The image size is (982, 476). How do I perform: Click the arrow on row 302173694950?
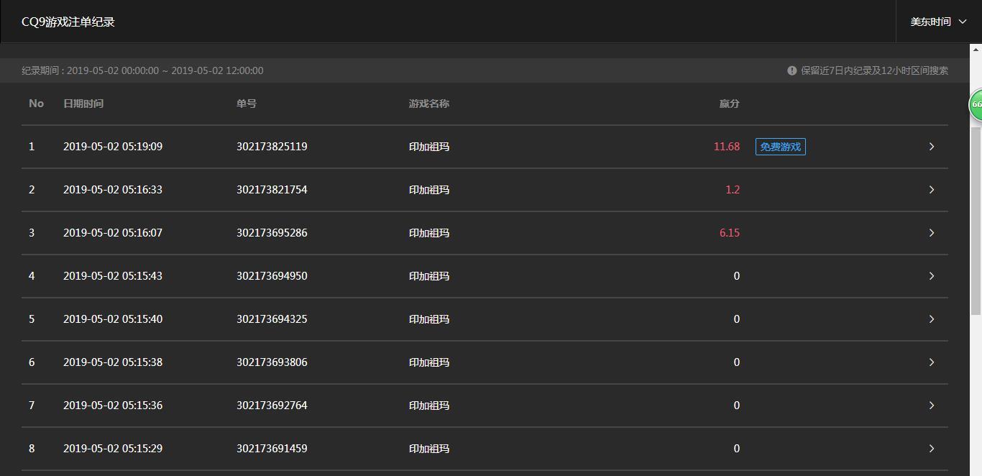tap(931, 276)
